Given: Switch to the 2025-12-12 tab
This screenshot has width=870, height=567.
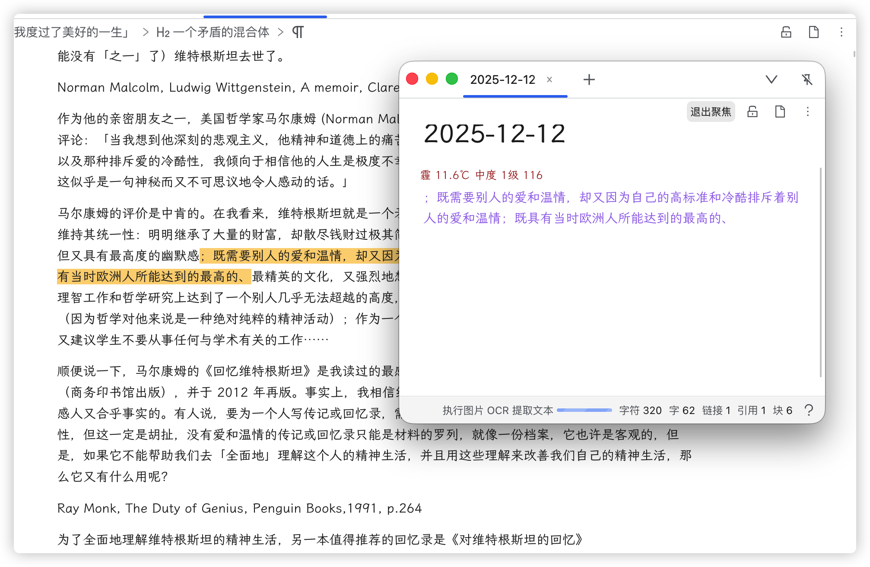Looking at the screenshot, I should click(x=502, y=80).
